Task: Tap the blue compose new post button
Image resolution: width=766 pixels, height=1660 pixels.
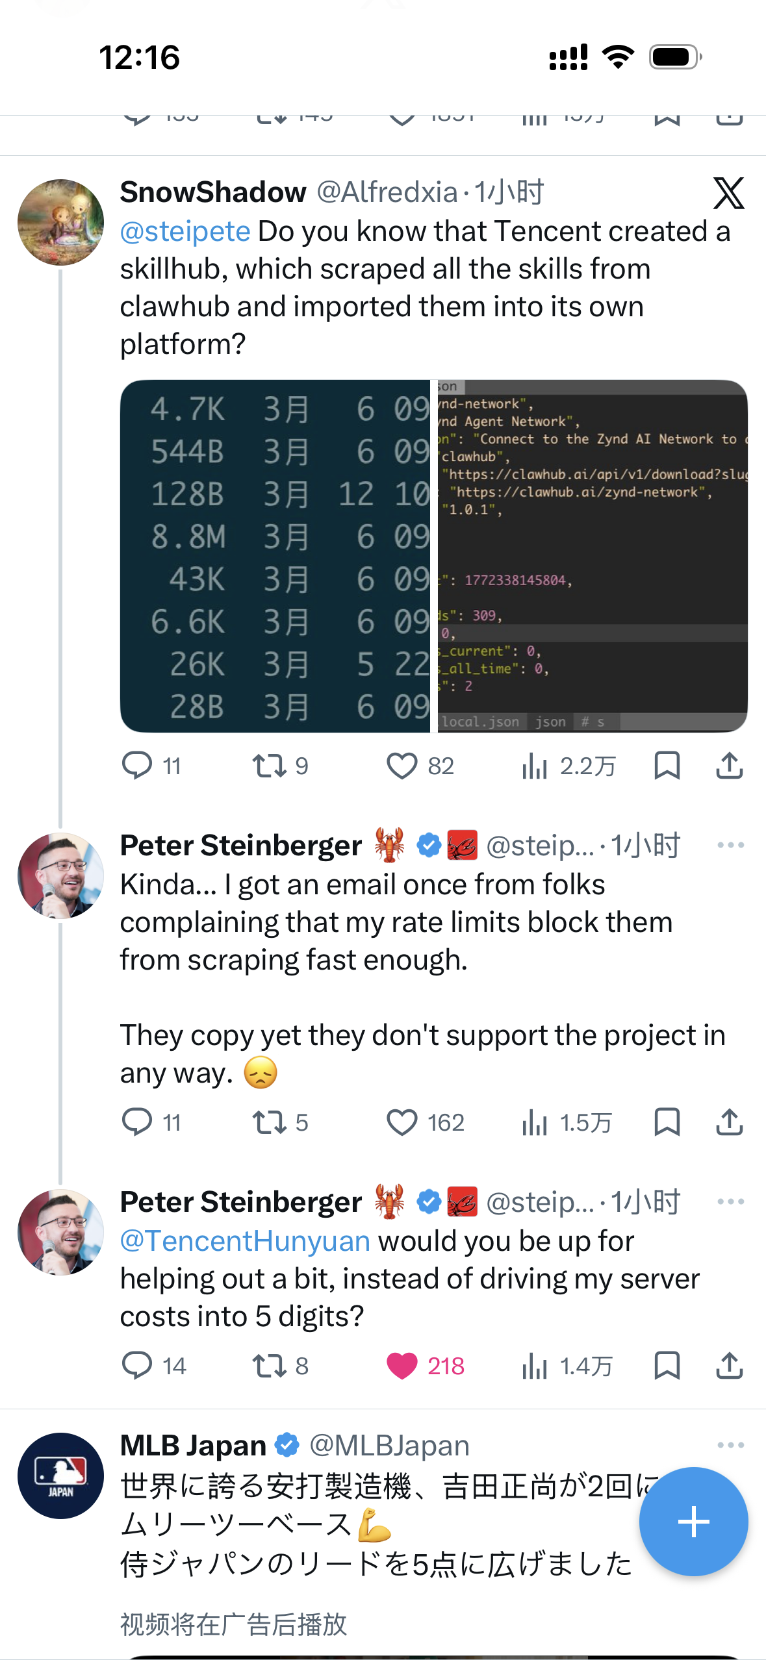Action: click(x=693, y=1521)
